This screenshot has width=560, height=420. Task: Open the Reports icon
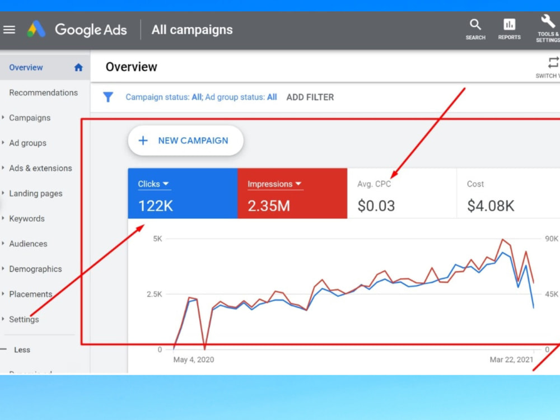pos(509,24)
